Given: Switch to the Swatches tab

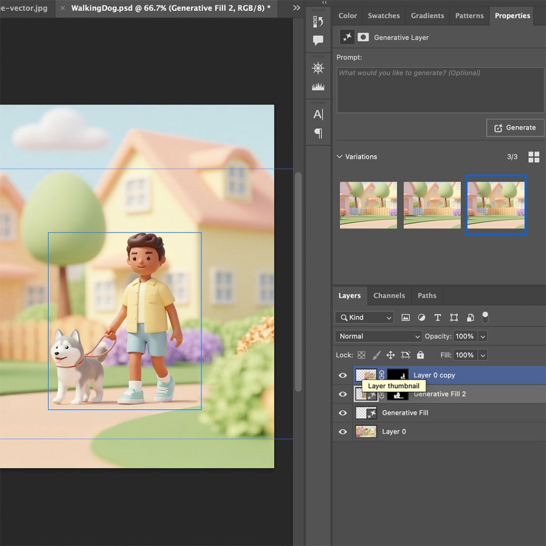Looking at the screenshot, I should (383, 15).
